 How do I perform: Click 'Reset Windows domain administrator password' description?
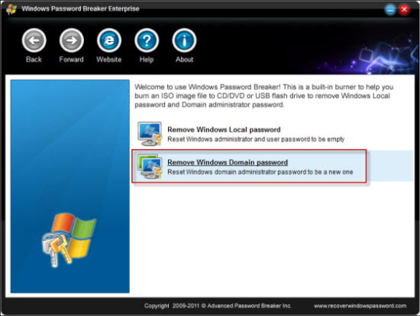tap(260, 172)
